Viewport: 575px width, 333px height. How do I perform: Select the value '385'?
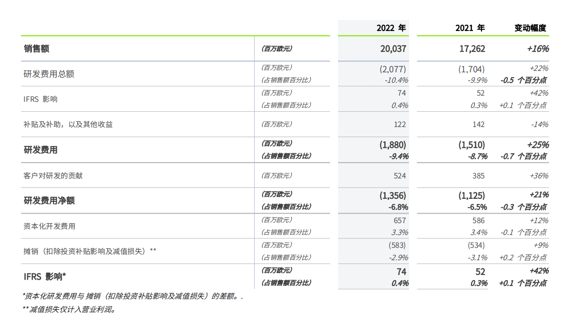click(x=479, y=176)
